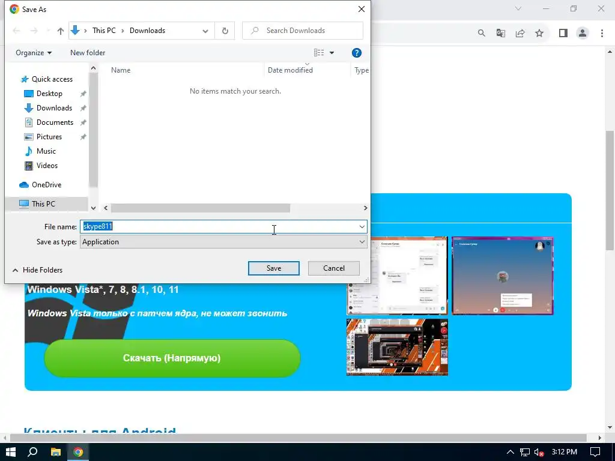615x461 pixels.
Task: Open Downloads in the navigation pane
Action: pyautogui.click(x=54, y=108)
